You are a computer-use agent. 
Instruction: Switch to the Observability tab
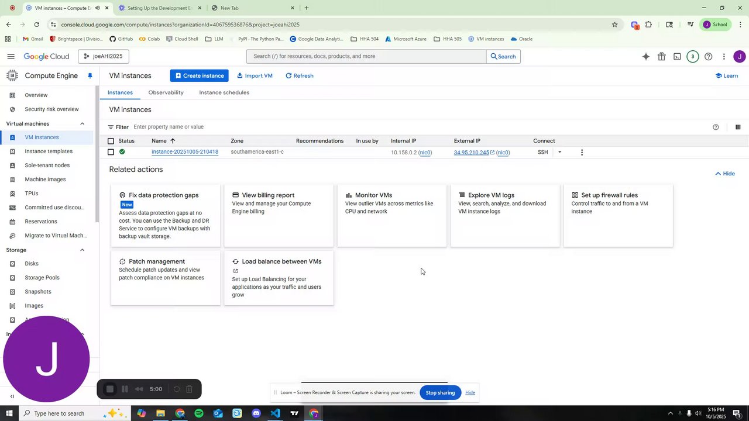pyautogui.click(x=166, y=92)
